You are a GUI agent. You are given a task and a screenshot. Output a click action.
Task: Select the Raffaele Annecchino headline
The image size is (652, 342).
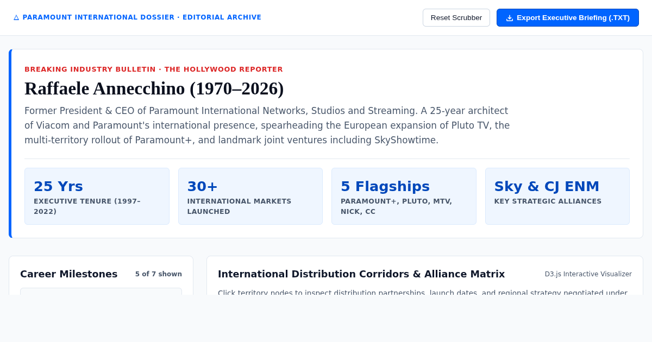[x=154, y=88]
